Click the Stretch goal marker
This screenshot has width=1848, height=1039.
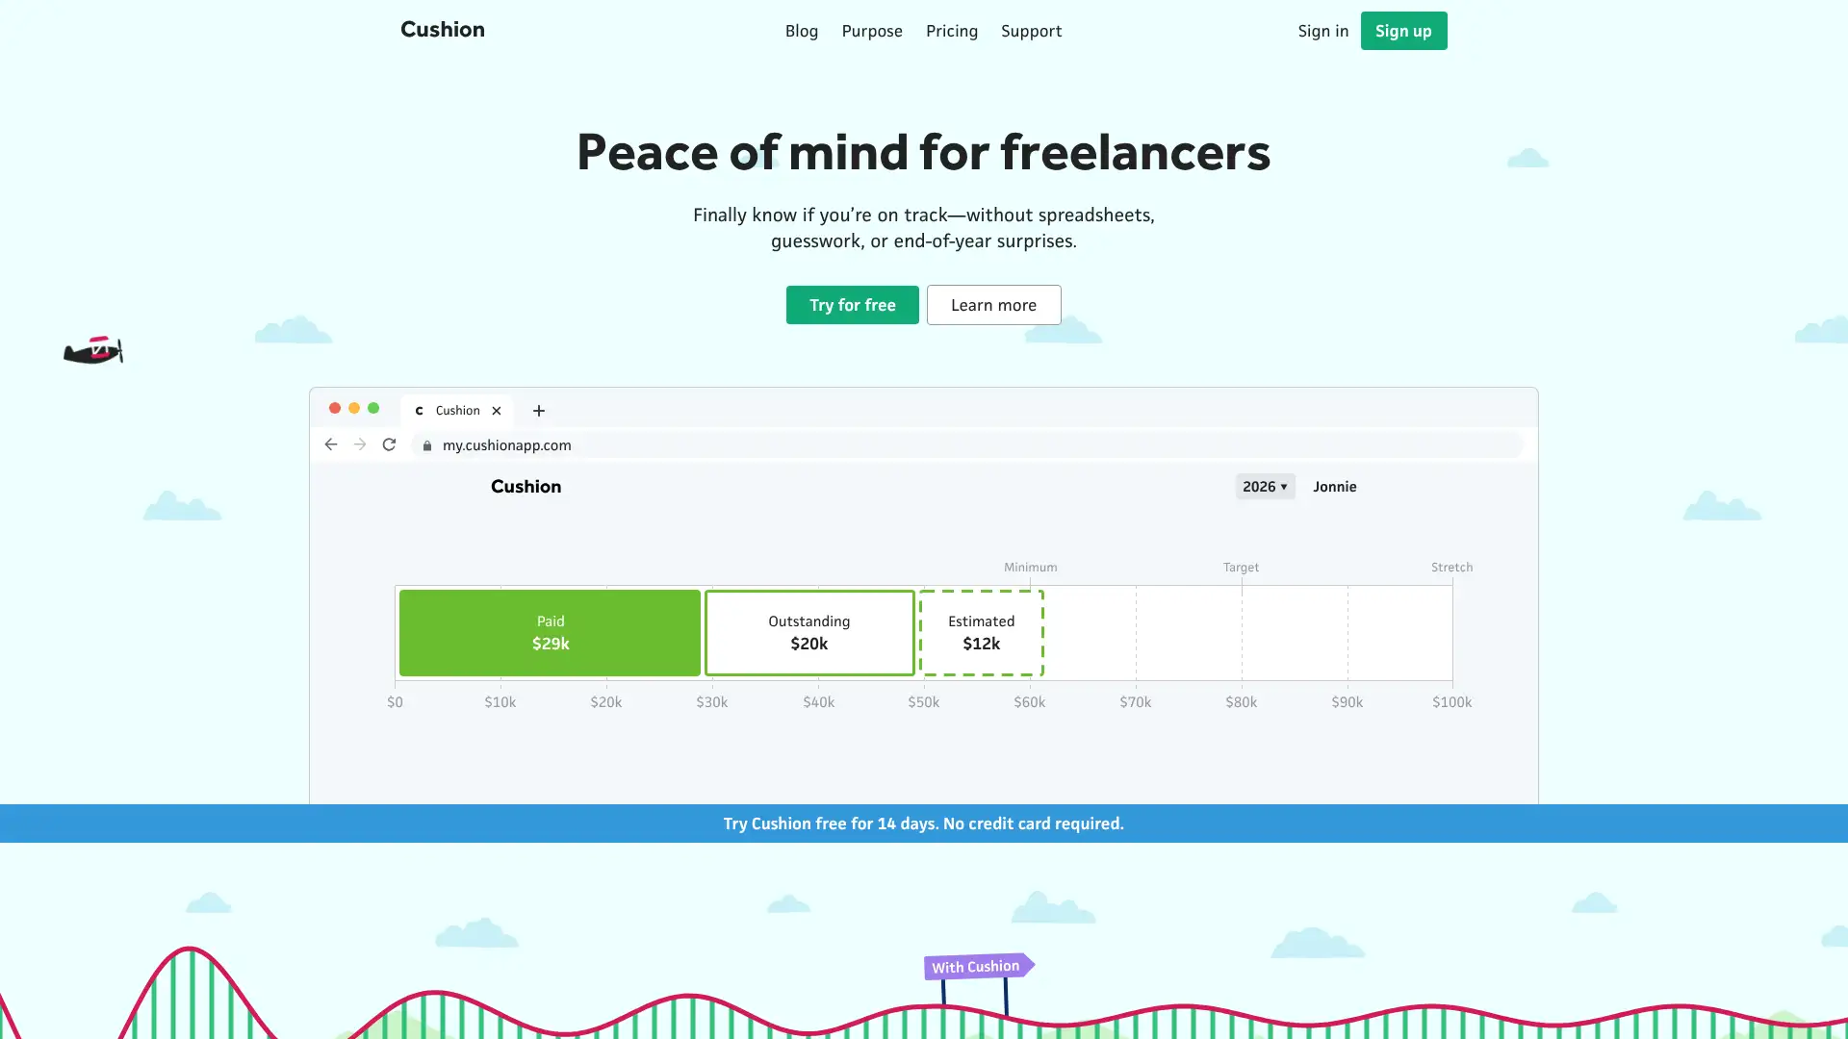[x=1451, y=568]
